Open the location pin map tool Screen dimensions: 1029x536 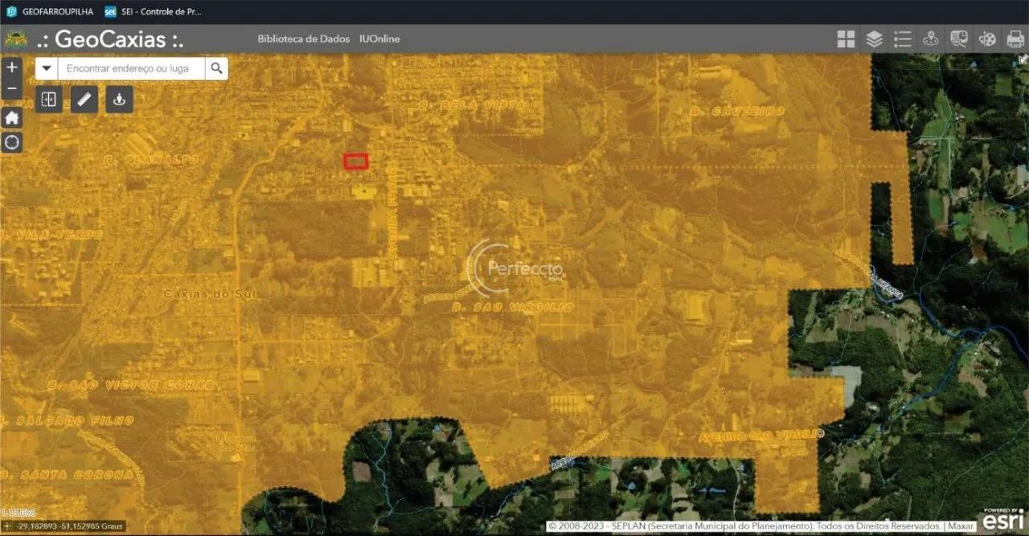[x=930, y=39]
